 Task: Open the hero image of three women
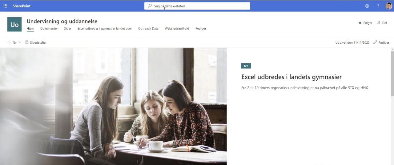pos(113,106)
